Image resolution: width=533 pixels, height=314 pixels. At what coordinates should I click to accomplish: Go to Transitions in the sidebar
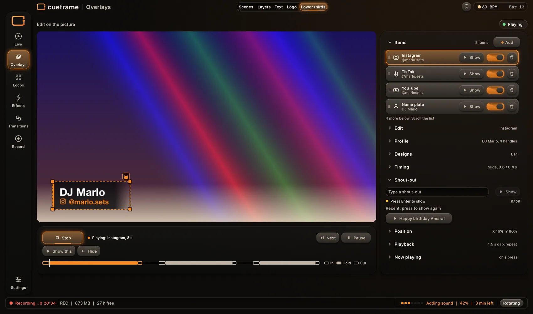[x=18, y=121]
